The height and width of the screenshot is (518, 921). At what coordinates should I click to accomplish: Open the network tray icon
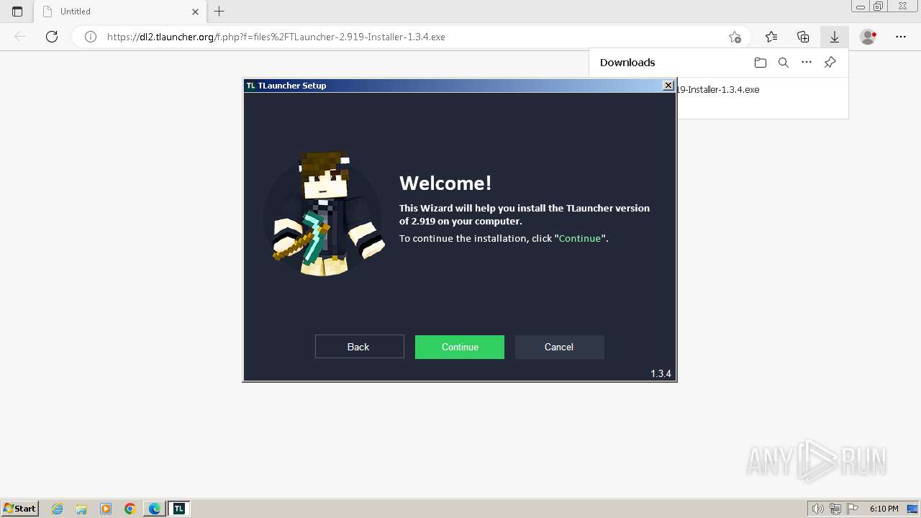pos(835,509)
